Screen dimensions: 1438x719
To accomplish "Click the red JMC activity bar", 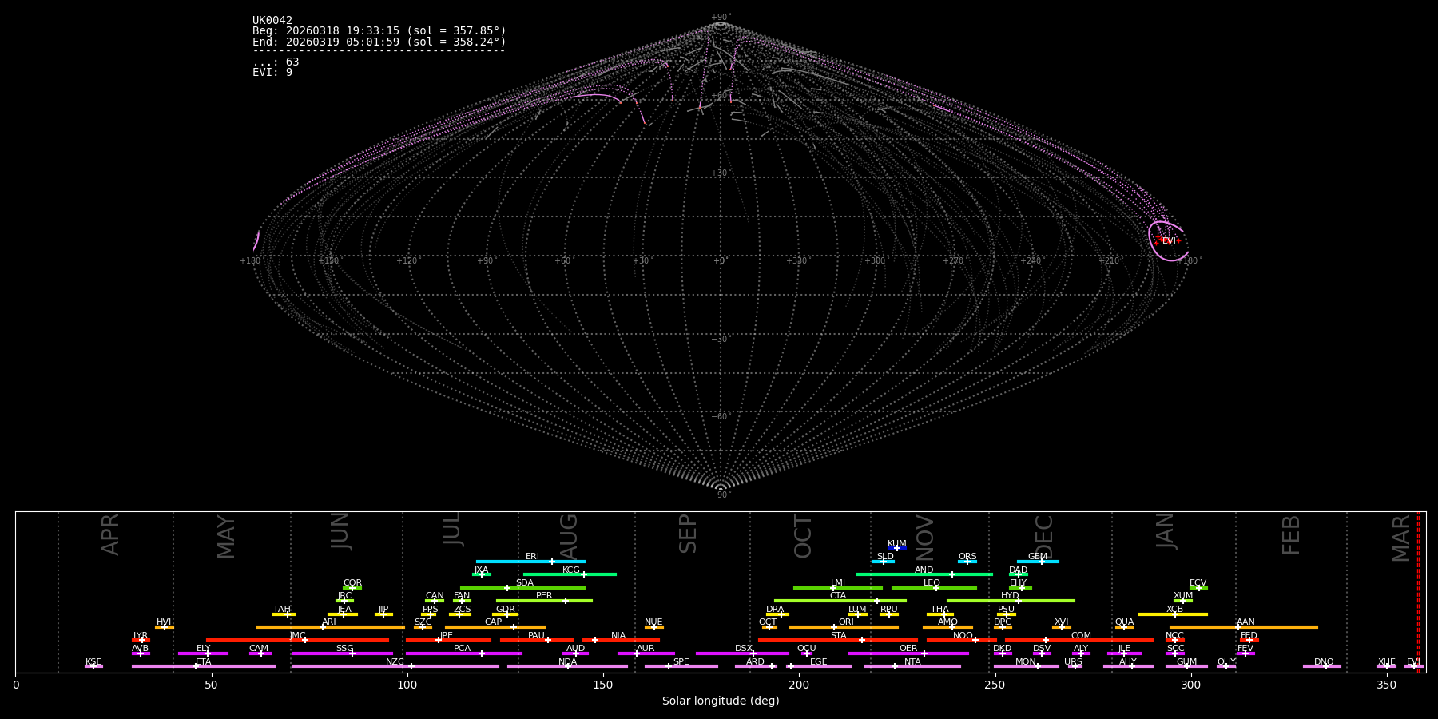I will (297, 640).
